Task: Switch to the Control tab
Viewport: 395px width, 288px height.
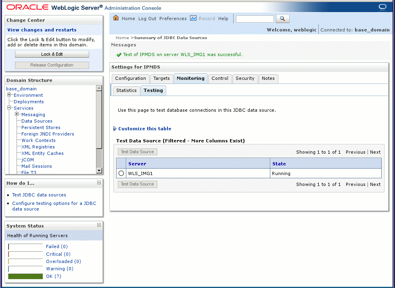Action: 220,78
